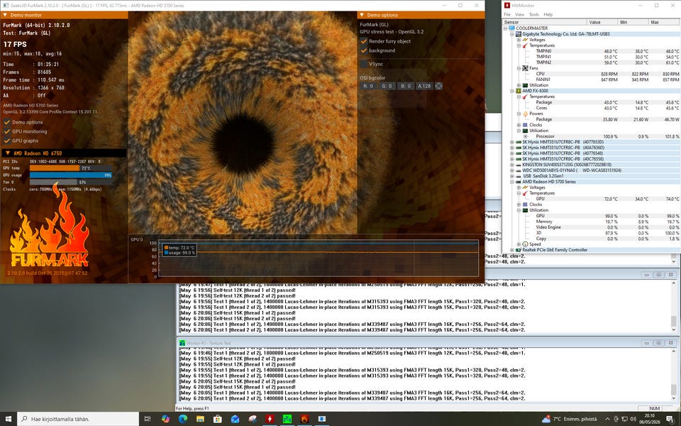Toggle the GPU graphs checkbox
Screen dimensions: 681x426
pos(7,141)
